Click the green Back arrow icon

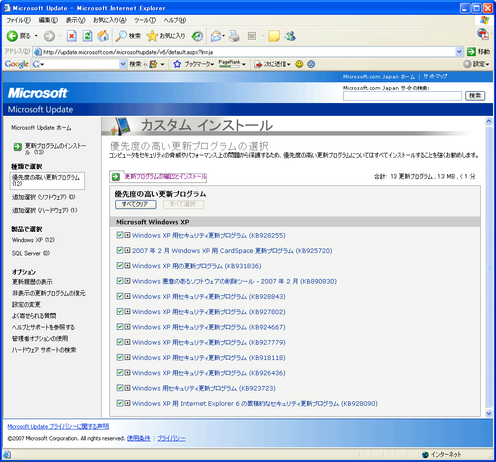(x=12, y=36)
